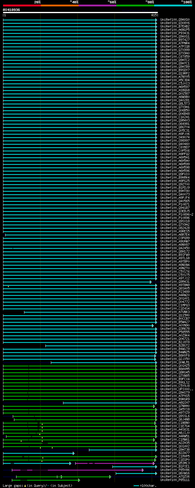Image resolution: width=195 pixels, height=488 pixels.
Task: Open hit UniRef100_Q06B50
Action: [x=175, y=111]
